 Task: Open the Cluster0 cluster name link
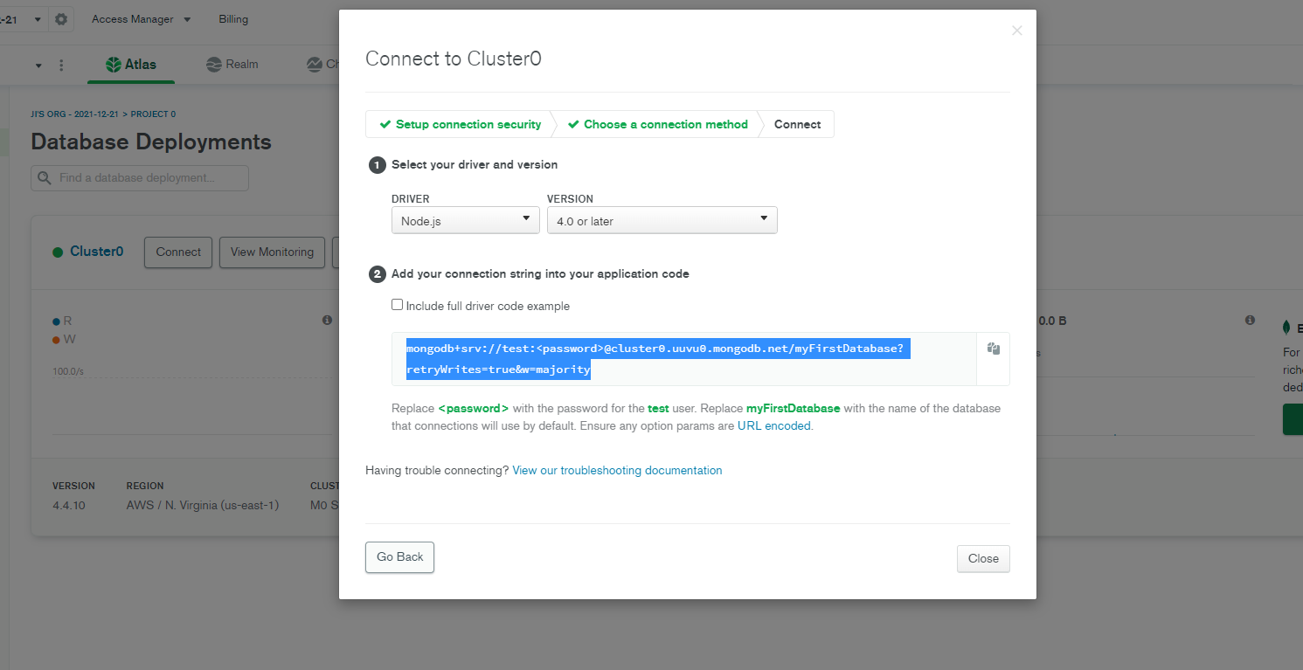click(x=96, y=252)
